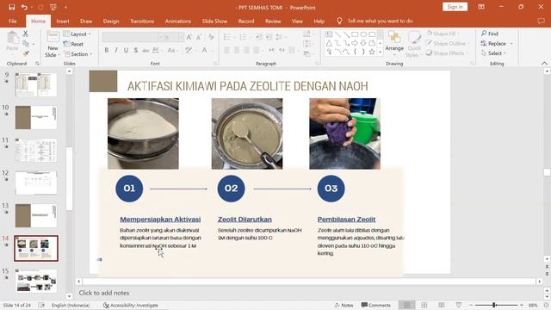The width and height of the screenshot is (551, 310).
Task: Expand the shapes gallery more arrow
Action: pyautogui.click(x=380, y=52)
